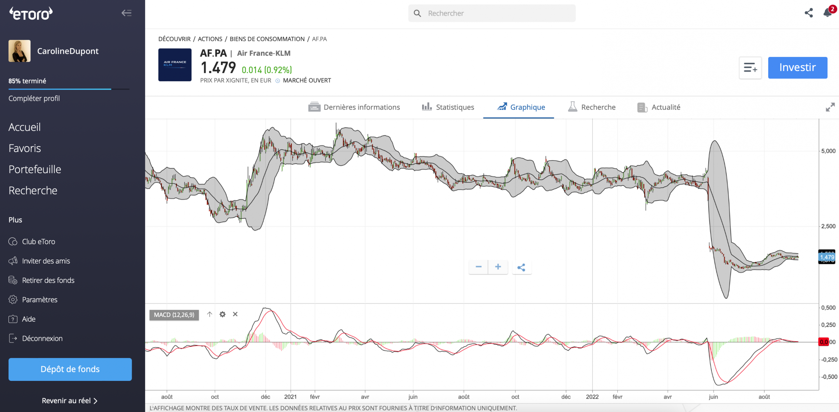Click the MARCHÉ OUVERT clock icon
The width and height of the screenshot is (839, 412).
pos(278,81)
